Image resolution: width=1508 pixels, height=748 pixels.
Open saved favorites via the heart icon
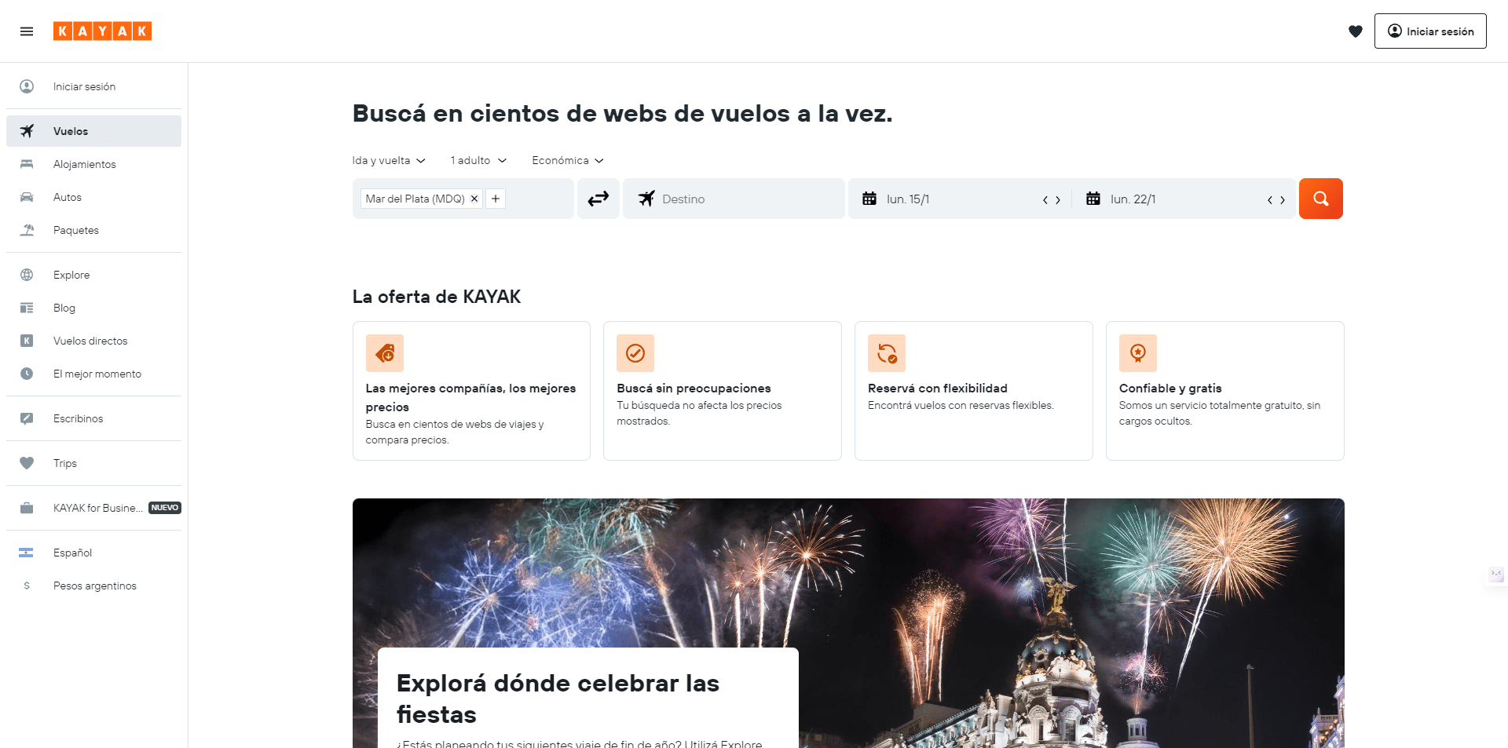1356,31
